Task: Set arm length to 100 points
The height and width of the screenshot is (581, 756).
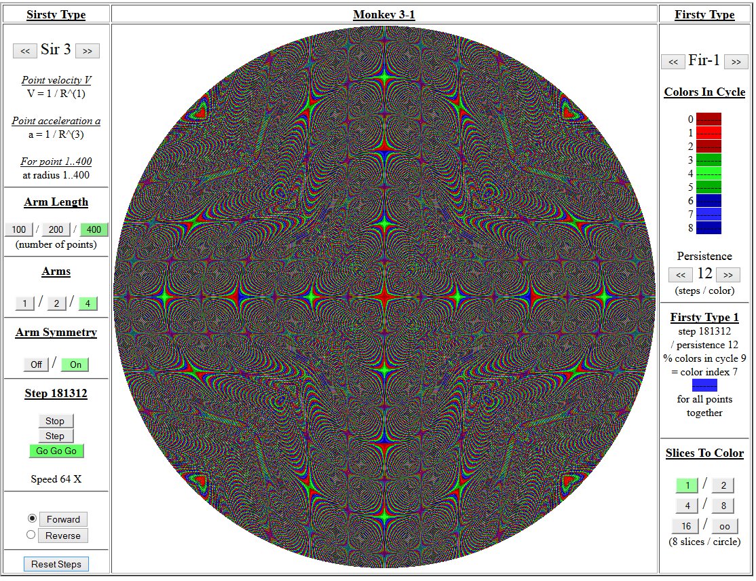Action: pos(19,229)
